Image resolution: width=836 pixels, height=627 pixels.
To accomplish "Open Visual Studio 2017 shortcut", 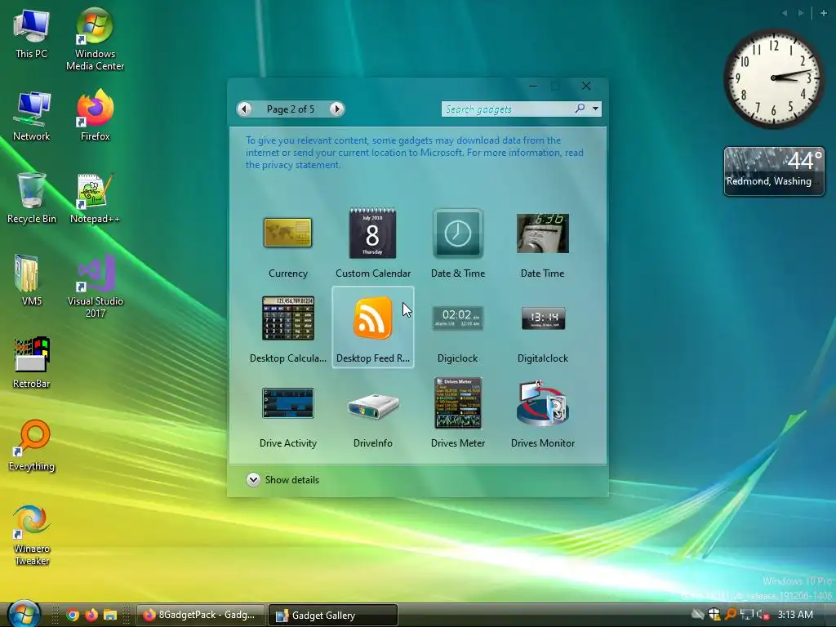I will click(95, 286).
